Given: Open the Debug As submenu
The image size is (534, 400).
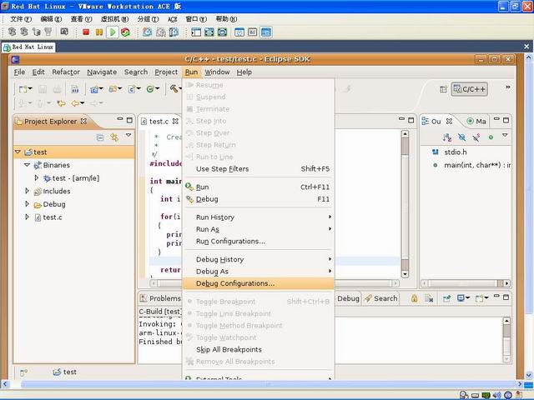Looking at the screenshot, I should [259, 272].
